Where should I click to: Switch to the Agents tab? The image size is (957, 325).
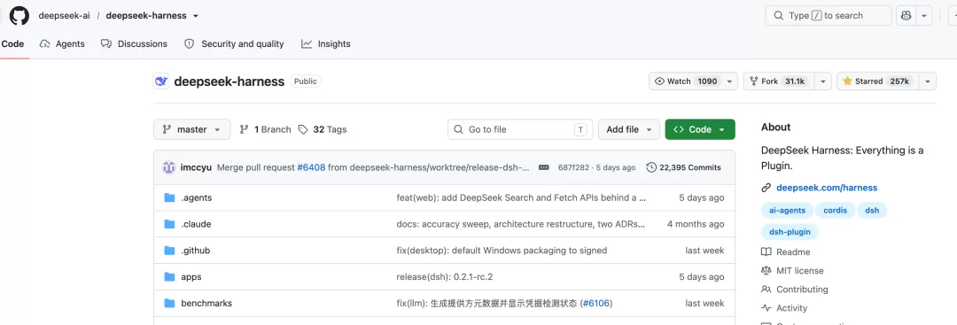tap(62, 44)
